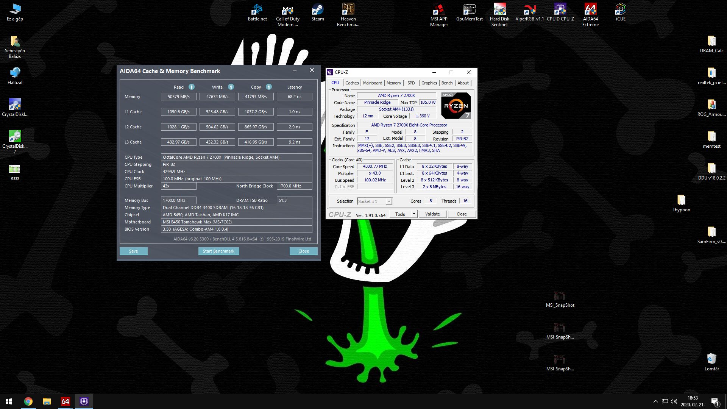Click the Tools button in CPU-Z

pos(400,214)
